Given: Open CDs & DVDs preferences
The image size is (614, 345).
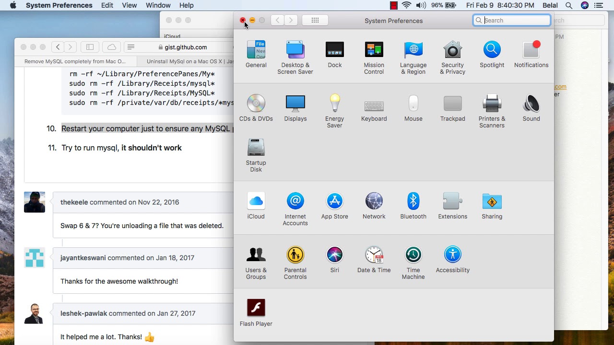Looking at the screenshot, I should click(x=256, y=108).
